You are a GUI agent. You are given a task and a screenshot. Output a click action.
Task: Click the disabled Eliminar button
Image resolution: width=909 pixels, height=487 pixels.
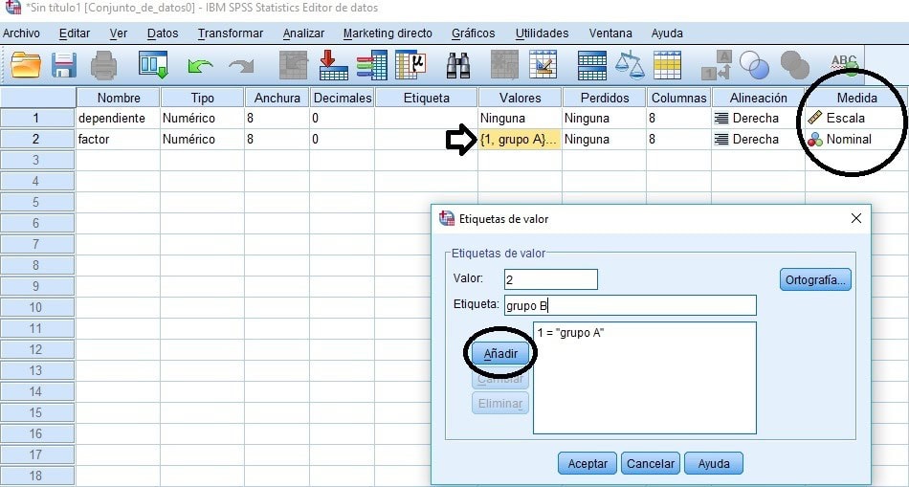(x=500, y=403)
